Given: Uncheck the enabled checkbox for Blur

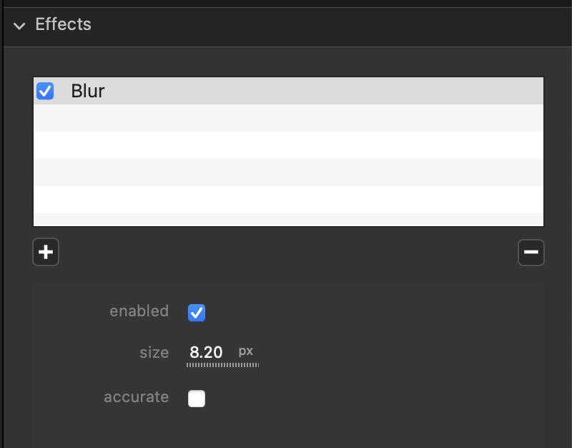Looking at the screenshot, I should pyautogui.click(x=197, y=312).
